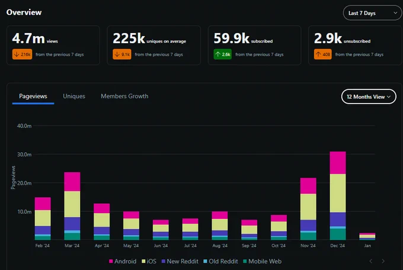Viewport: 403px width, 270px height.
Task: Click the Aug '24 Android bar segment
Action: (x=220, y=215)
